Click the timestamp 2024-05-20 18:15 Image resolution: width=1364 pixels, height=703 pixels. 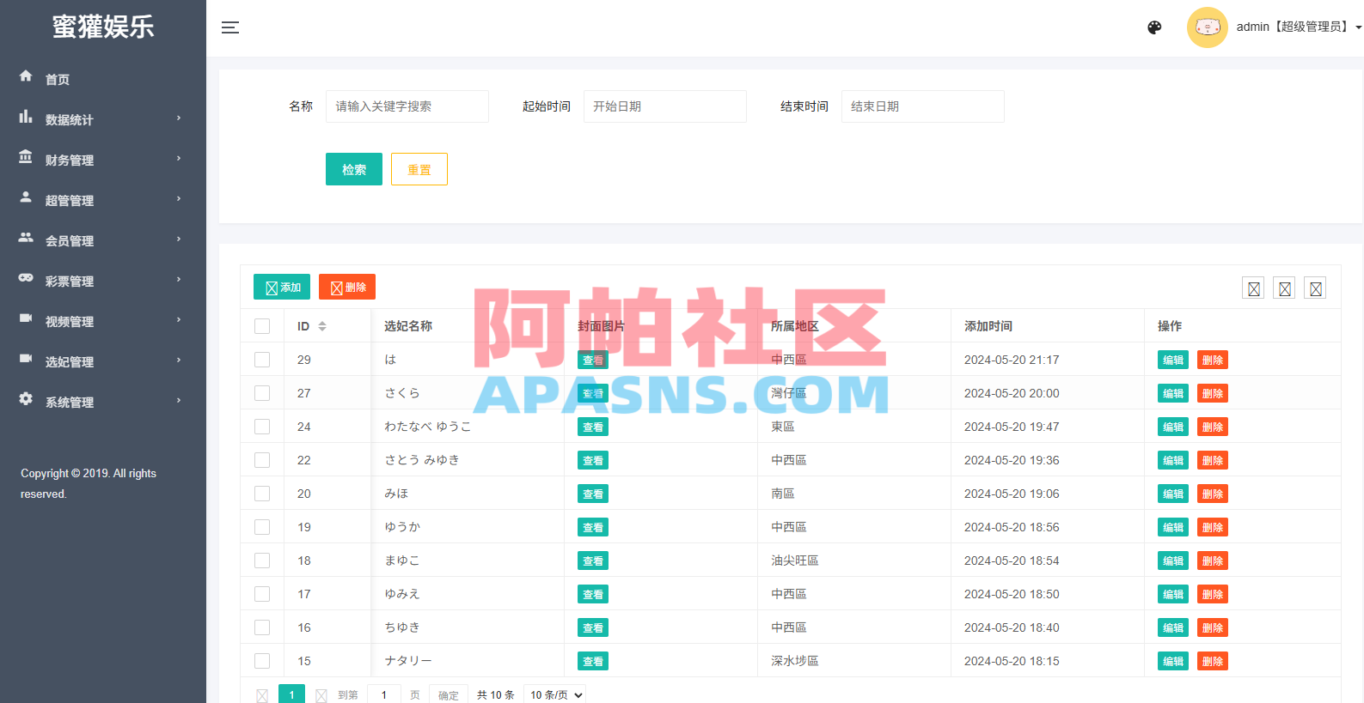click(1012, 661)
